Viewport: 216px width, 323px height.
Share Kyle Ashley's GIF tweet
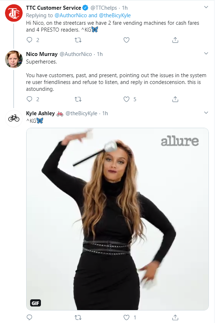tap(175, 317)
